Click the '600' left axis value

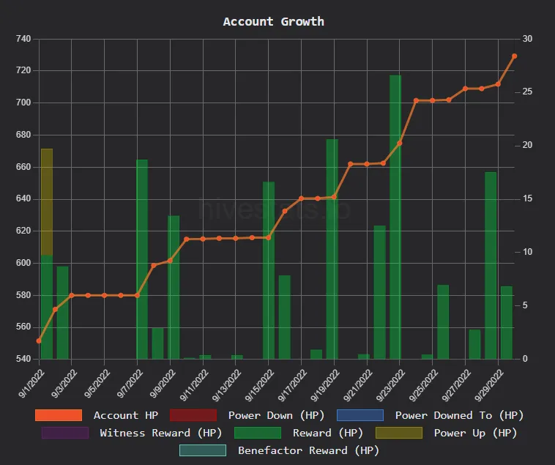point(23,263)
